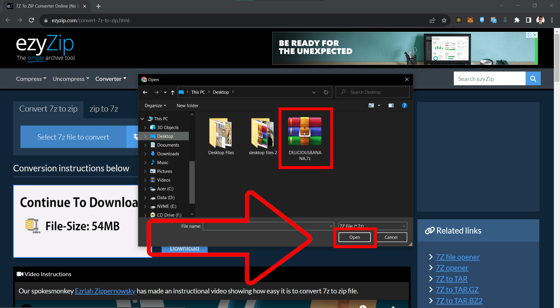Click the back arrow in the Open dialog
This screenshot has height=308, width=560.
[x=145, y=92]
